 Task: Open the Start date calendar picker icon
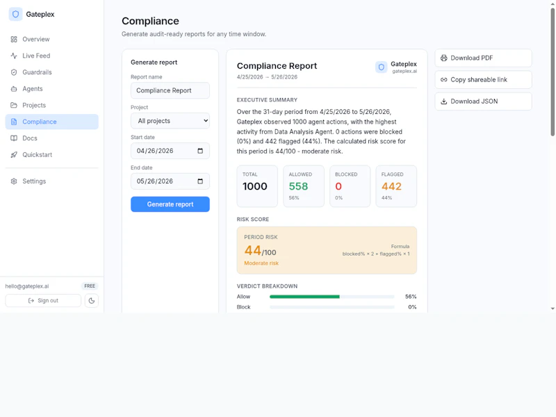click(200, 151)
